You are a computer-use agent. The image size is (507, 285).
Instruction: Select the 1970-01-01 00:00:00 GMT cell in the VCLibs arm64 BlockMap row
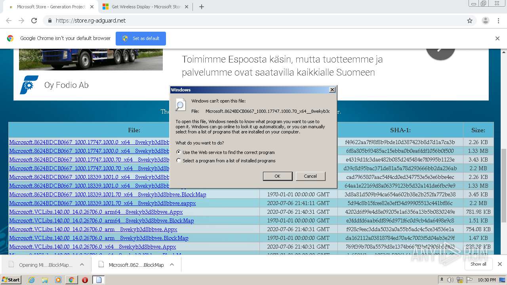tap(298, 220)
